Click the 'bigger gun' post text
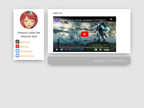Viewport: 144px width, 108px height. pos(58,13)
